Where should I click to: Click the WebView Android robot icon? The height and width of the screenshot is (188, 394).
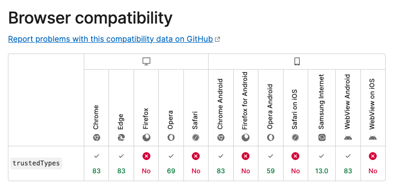pyautogui.click(x=348, y=138)
